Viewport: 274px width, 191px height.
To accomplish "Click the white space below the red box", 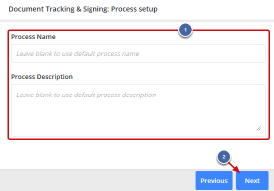I will coord(105,154).
